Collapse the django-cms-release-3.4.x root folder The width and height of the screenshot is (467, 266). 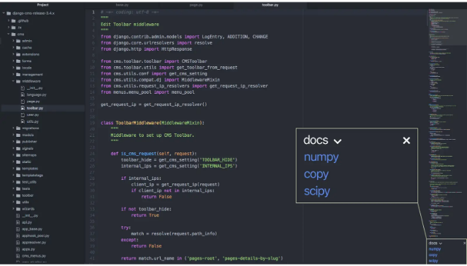[4, 13]
